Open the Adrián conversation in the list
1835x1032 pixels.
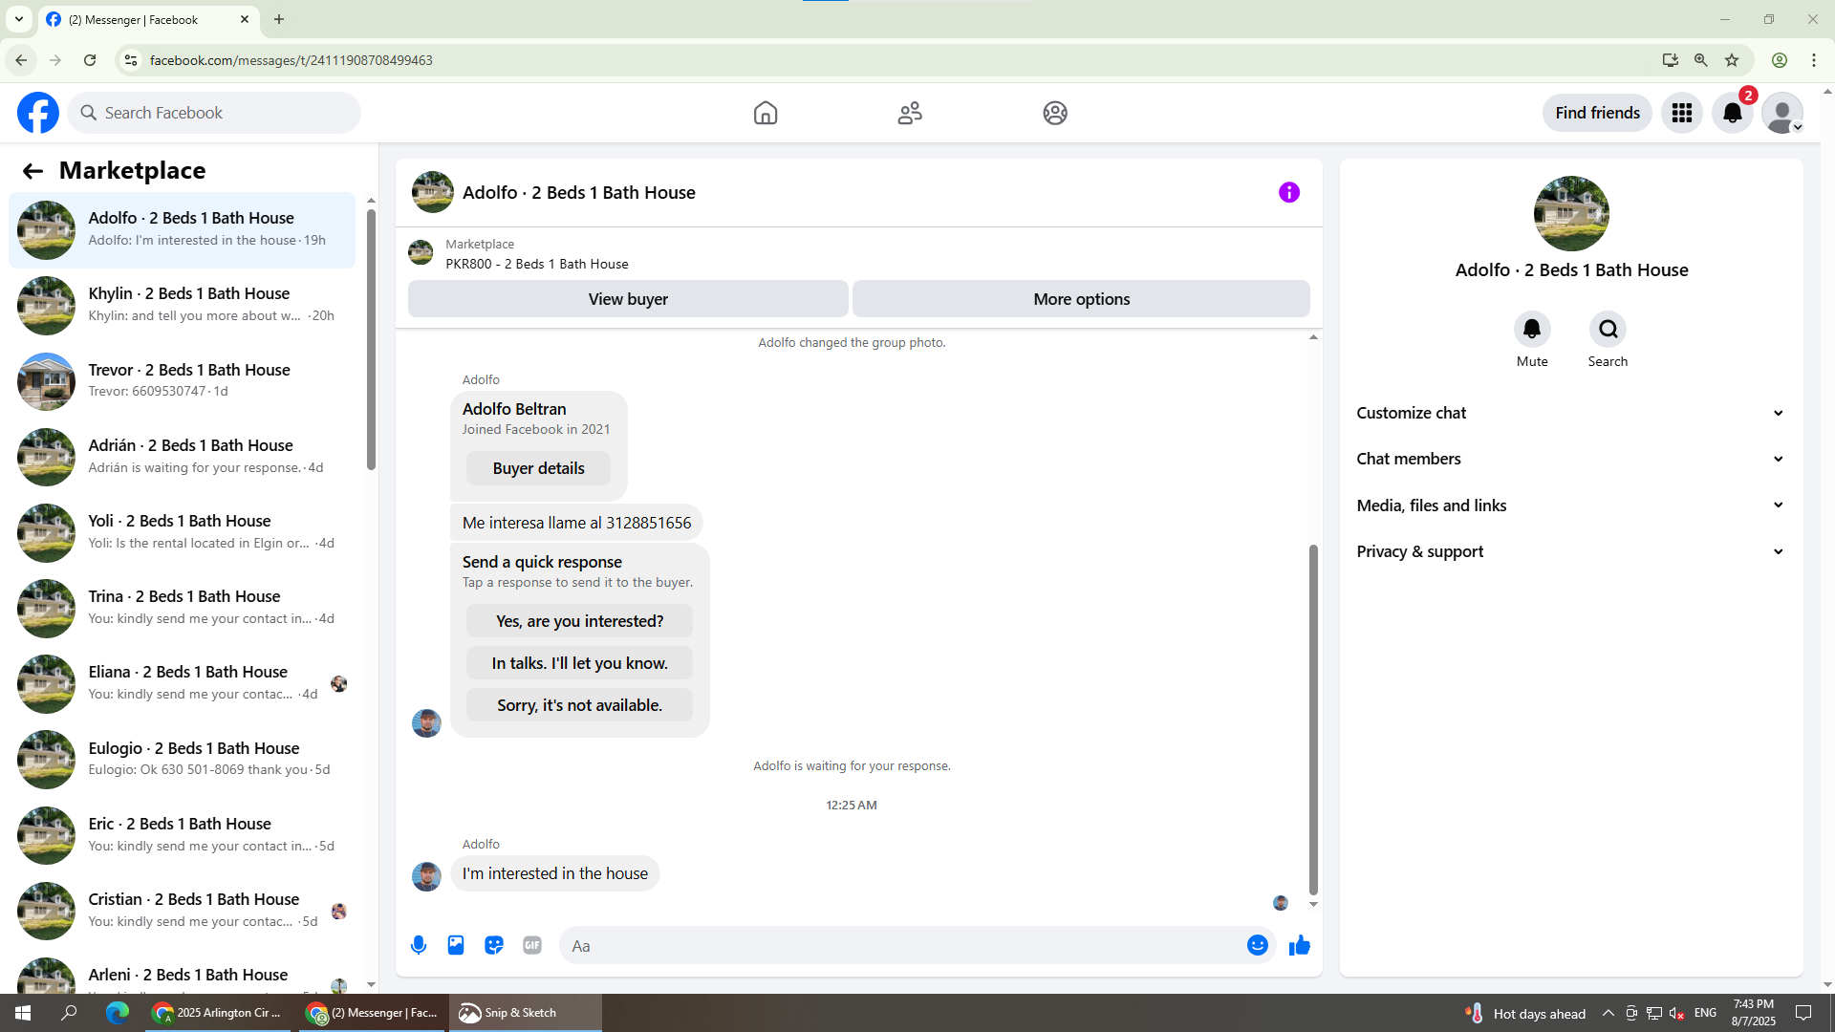[182, 457]
